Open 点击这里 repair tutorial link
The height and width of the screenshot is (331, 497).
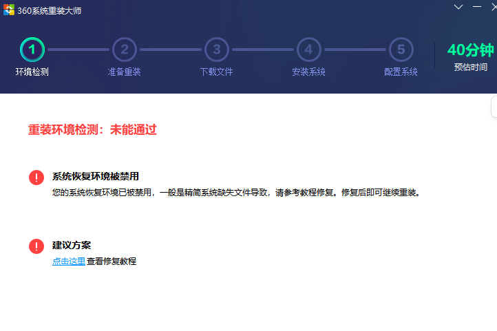(69, 261)
